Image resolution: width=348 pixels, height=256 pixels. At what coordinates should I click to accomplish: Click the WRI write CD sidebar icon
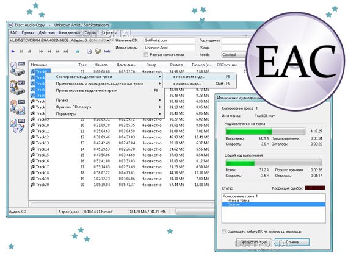[18, 126]
